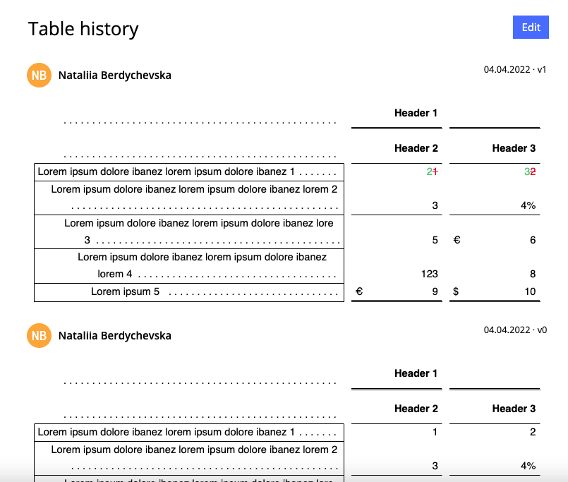Click the value 2 in v0 Header 3 column

(x=533, y=432)
